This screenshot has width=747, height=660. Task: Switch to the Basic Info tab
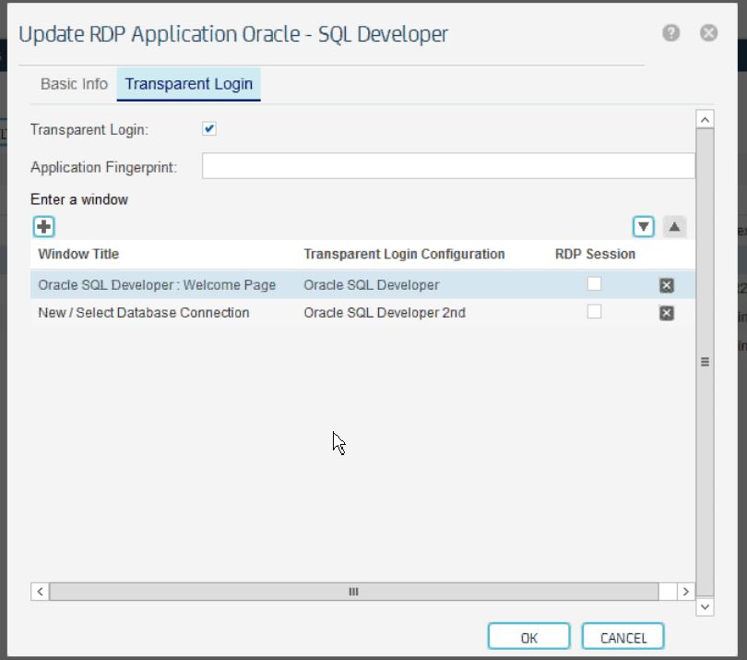[74, 84]
